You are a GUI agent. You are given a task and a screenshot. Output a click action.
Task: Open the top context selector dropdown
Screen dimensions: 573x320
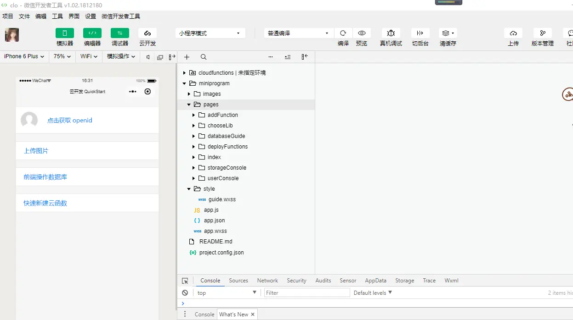[227, 292]
